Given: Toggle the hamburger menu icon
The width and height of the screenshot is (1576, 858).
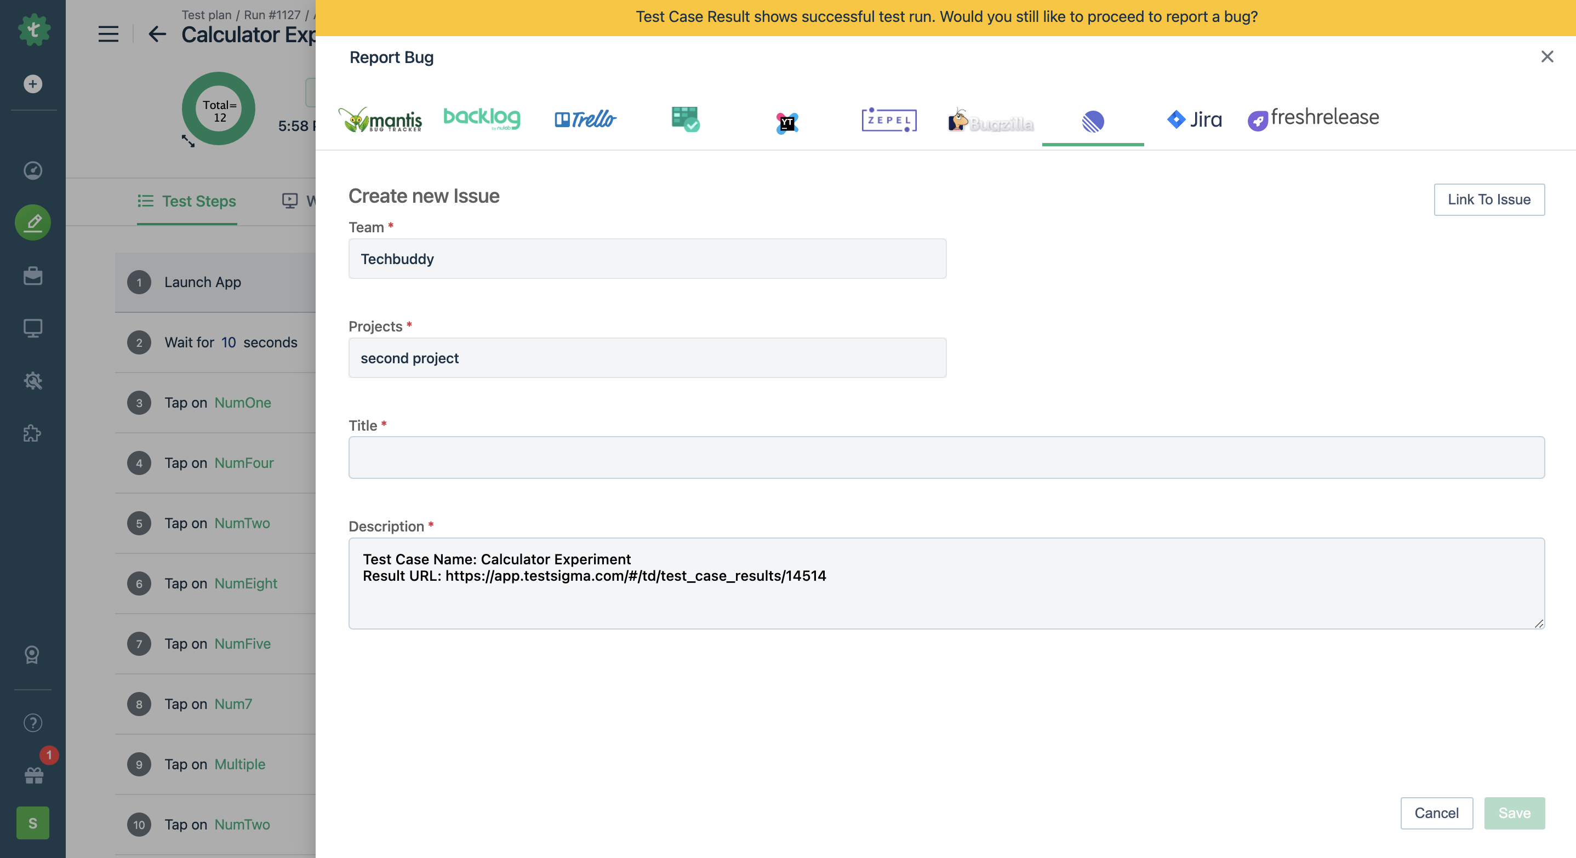Looking at the screenshot, I should [x=109, y=33].
